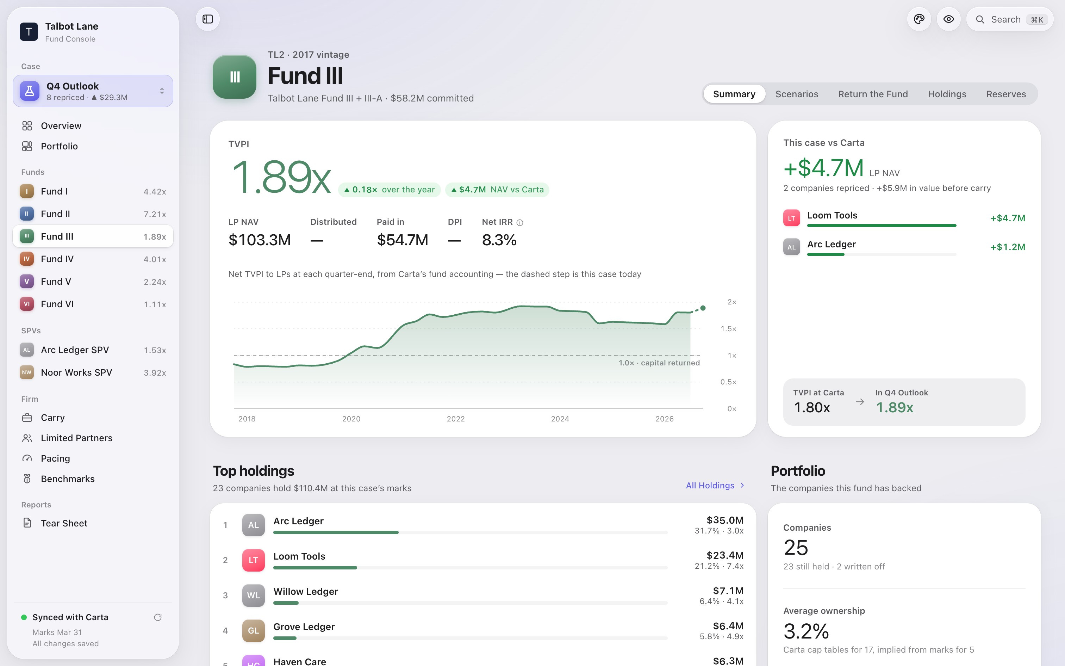Viewport: 1065px width, 666px height.
Task: Click the $4.7M NAV vs Carta badge
Action: coord(497,190)
